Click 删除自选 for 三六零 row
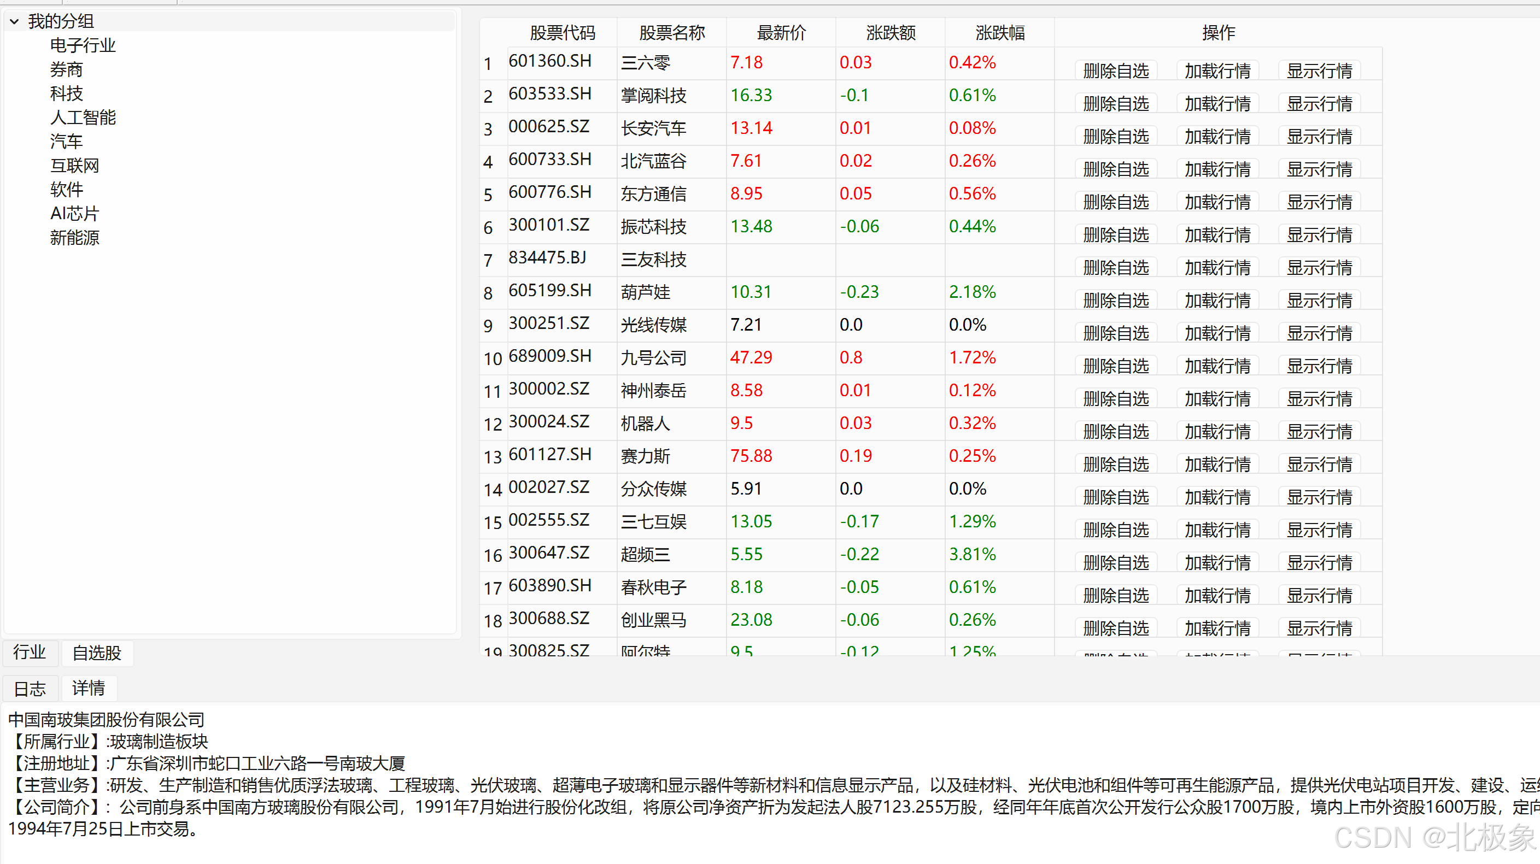The width and height of the screenshot is (1540, 864). 1116,71
